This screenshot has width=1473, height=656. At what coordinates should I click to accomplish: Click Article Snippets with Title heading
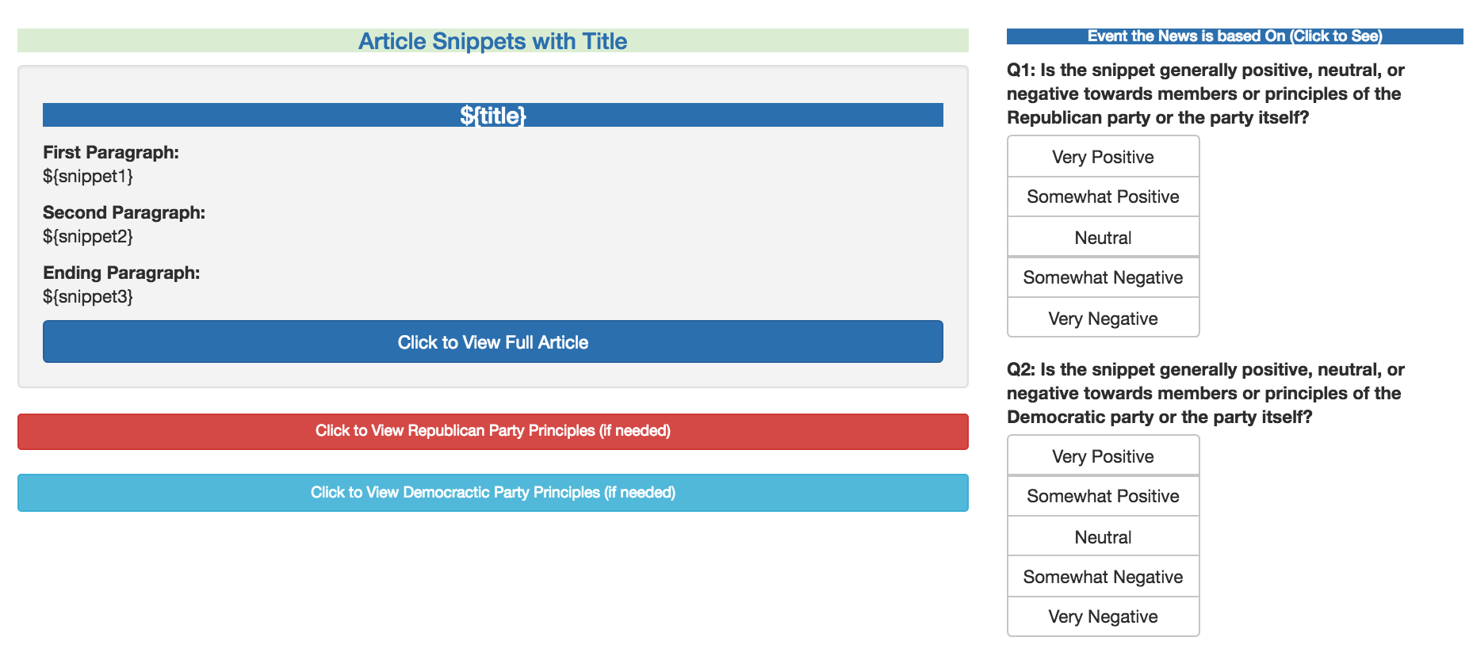click(492, 41)
